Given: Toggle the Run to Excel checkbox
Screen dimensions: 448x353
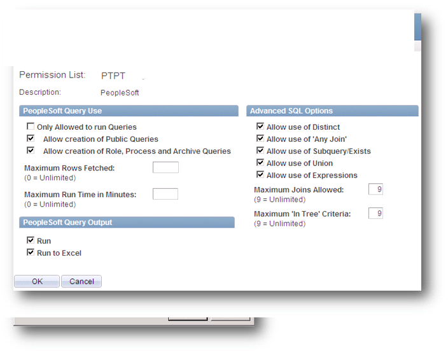Looking at the screenshot, I should [x=31, y=252].
